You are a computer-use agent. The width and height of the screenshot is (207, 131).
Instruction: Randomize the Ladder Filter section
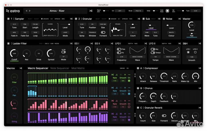point(71,43)
